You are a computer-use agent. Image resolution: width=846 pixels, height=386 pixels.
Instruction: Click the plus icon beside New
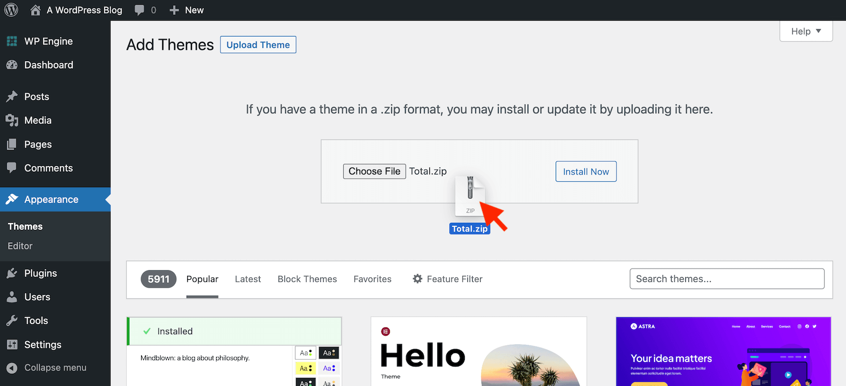pyautogui.click(x=174, y=10)
